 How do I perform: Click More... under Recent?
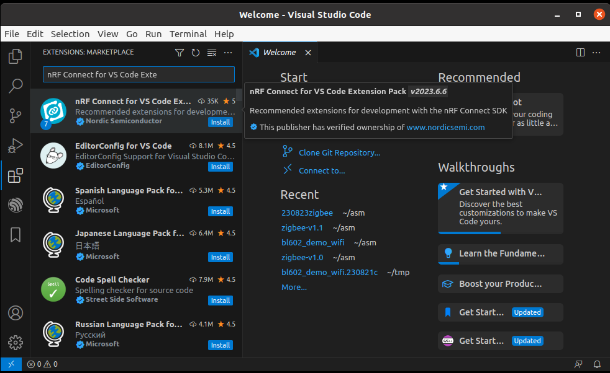coord(294,287)
